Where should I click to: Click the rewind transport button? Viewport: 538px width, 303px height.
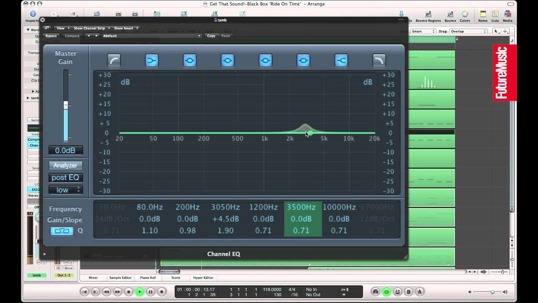coord(107,292)
